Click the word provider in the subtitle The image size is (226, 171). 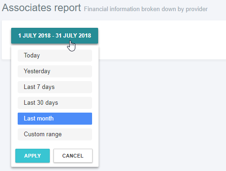pos(197,9)
